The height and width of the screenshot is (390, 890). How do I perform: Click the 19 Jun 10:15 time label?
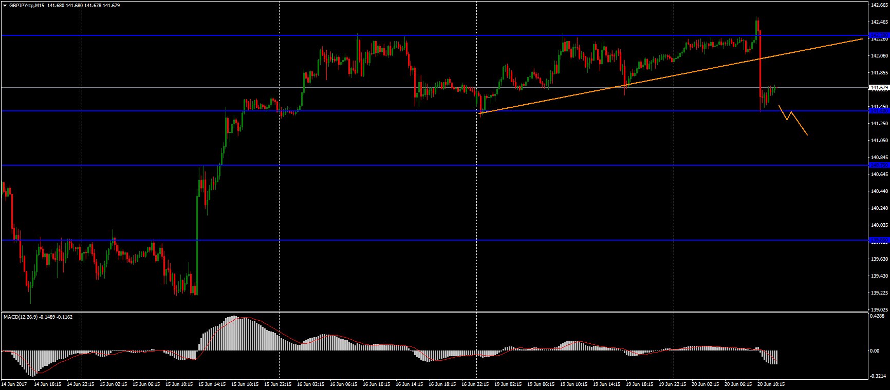click(x=574, y=384)
